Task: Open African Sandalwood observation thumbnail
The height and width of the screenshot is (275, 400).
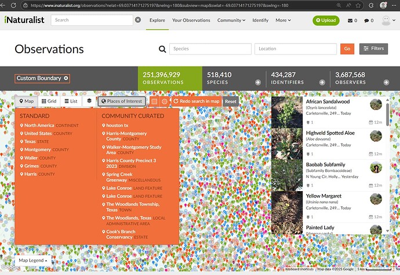Action: (x=287, y=112)
